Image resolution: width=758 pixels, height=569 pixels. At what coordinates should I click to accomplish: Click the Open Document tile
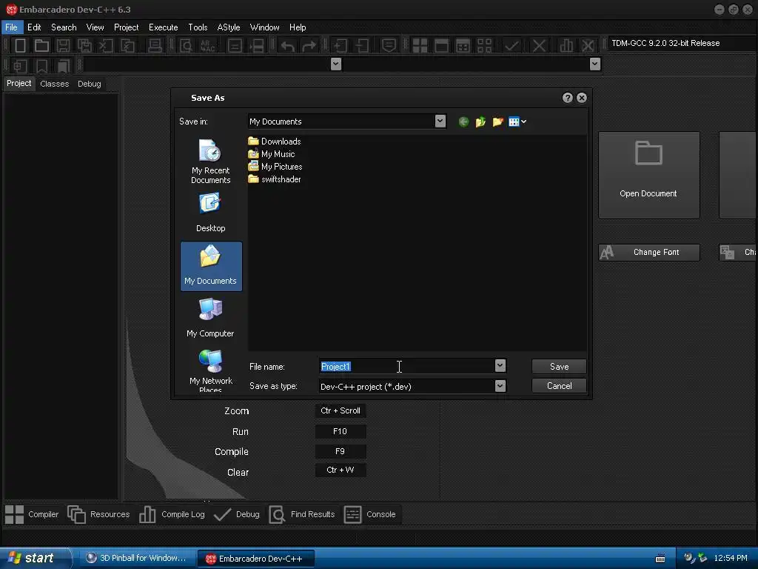[648, 175]
